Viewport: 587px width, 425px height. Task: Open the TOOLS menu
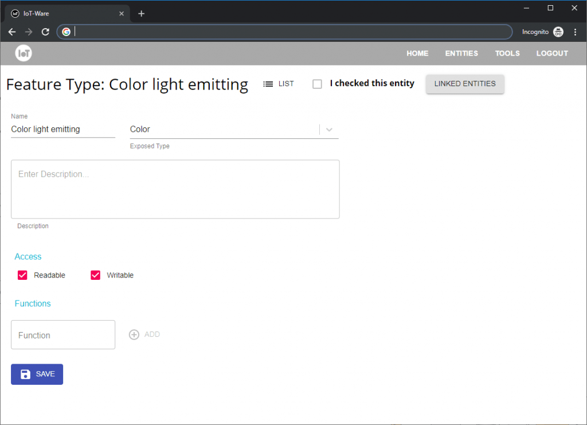click(507, 53)
